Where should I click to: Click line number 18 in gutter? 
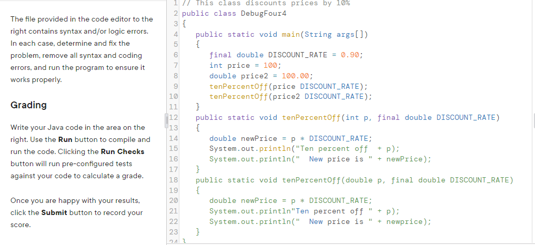coord(173,180)
